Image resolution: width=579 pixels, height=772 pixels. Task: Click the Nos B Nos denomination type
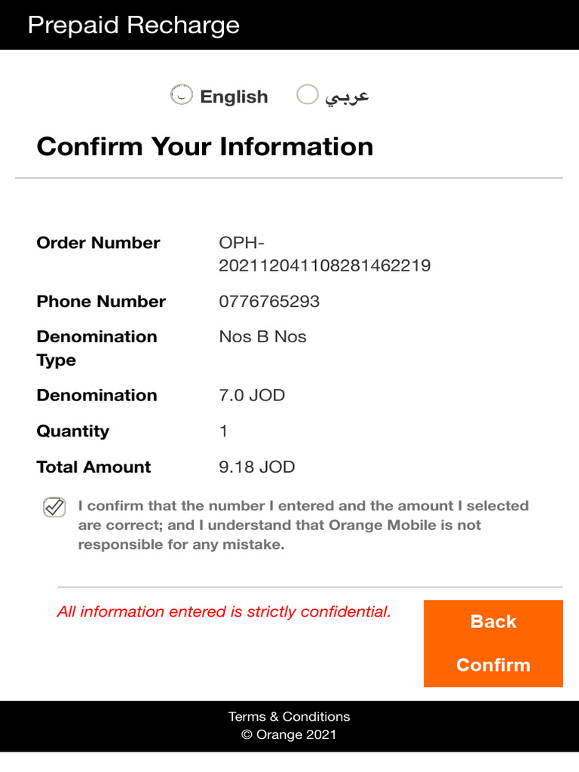(x=262, y=336)
